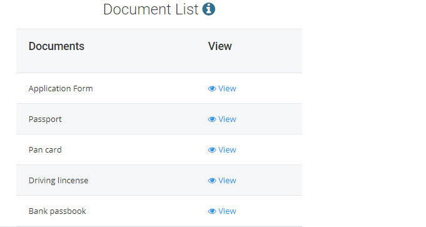Open the Pan card via View text
The height and width of the screenshot is (227, 426).
(228, 150)
